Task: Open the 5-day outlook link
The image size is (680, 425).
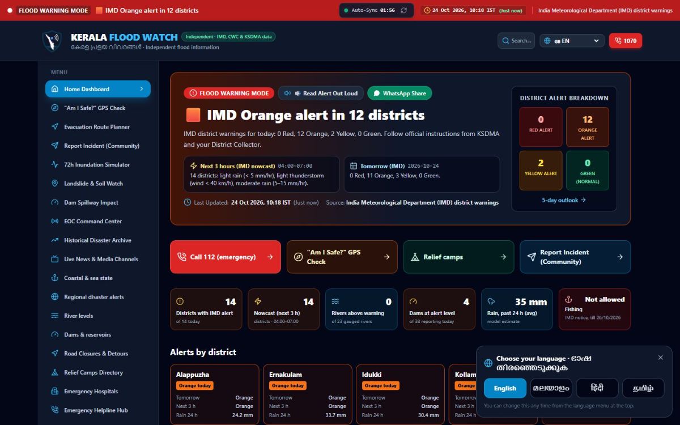Action: [564, 200]
